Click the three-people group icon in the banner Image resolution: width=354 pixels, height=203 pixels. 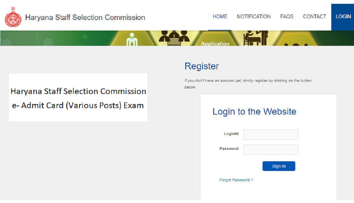[174, 37]
